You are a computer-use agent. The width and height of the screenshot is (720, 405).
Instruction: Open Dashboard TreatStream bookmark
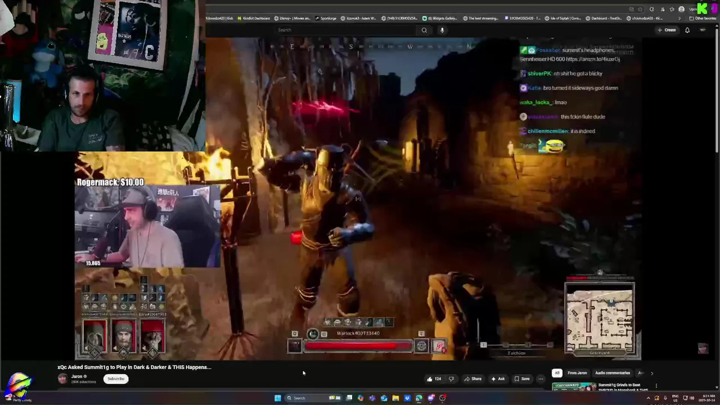[x=603, y=18]
